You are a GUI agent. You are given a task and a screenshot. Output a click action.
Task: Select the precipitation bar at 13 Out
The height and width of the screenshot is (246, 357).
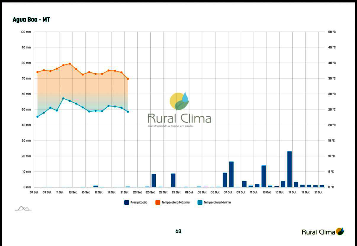tap(263, 176)
